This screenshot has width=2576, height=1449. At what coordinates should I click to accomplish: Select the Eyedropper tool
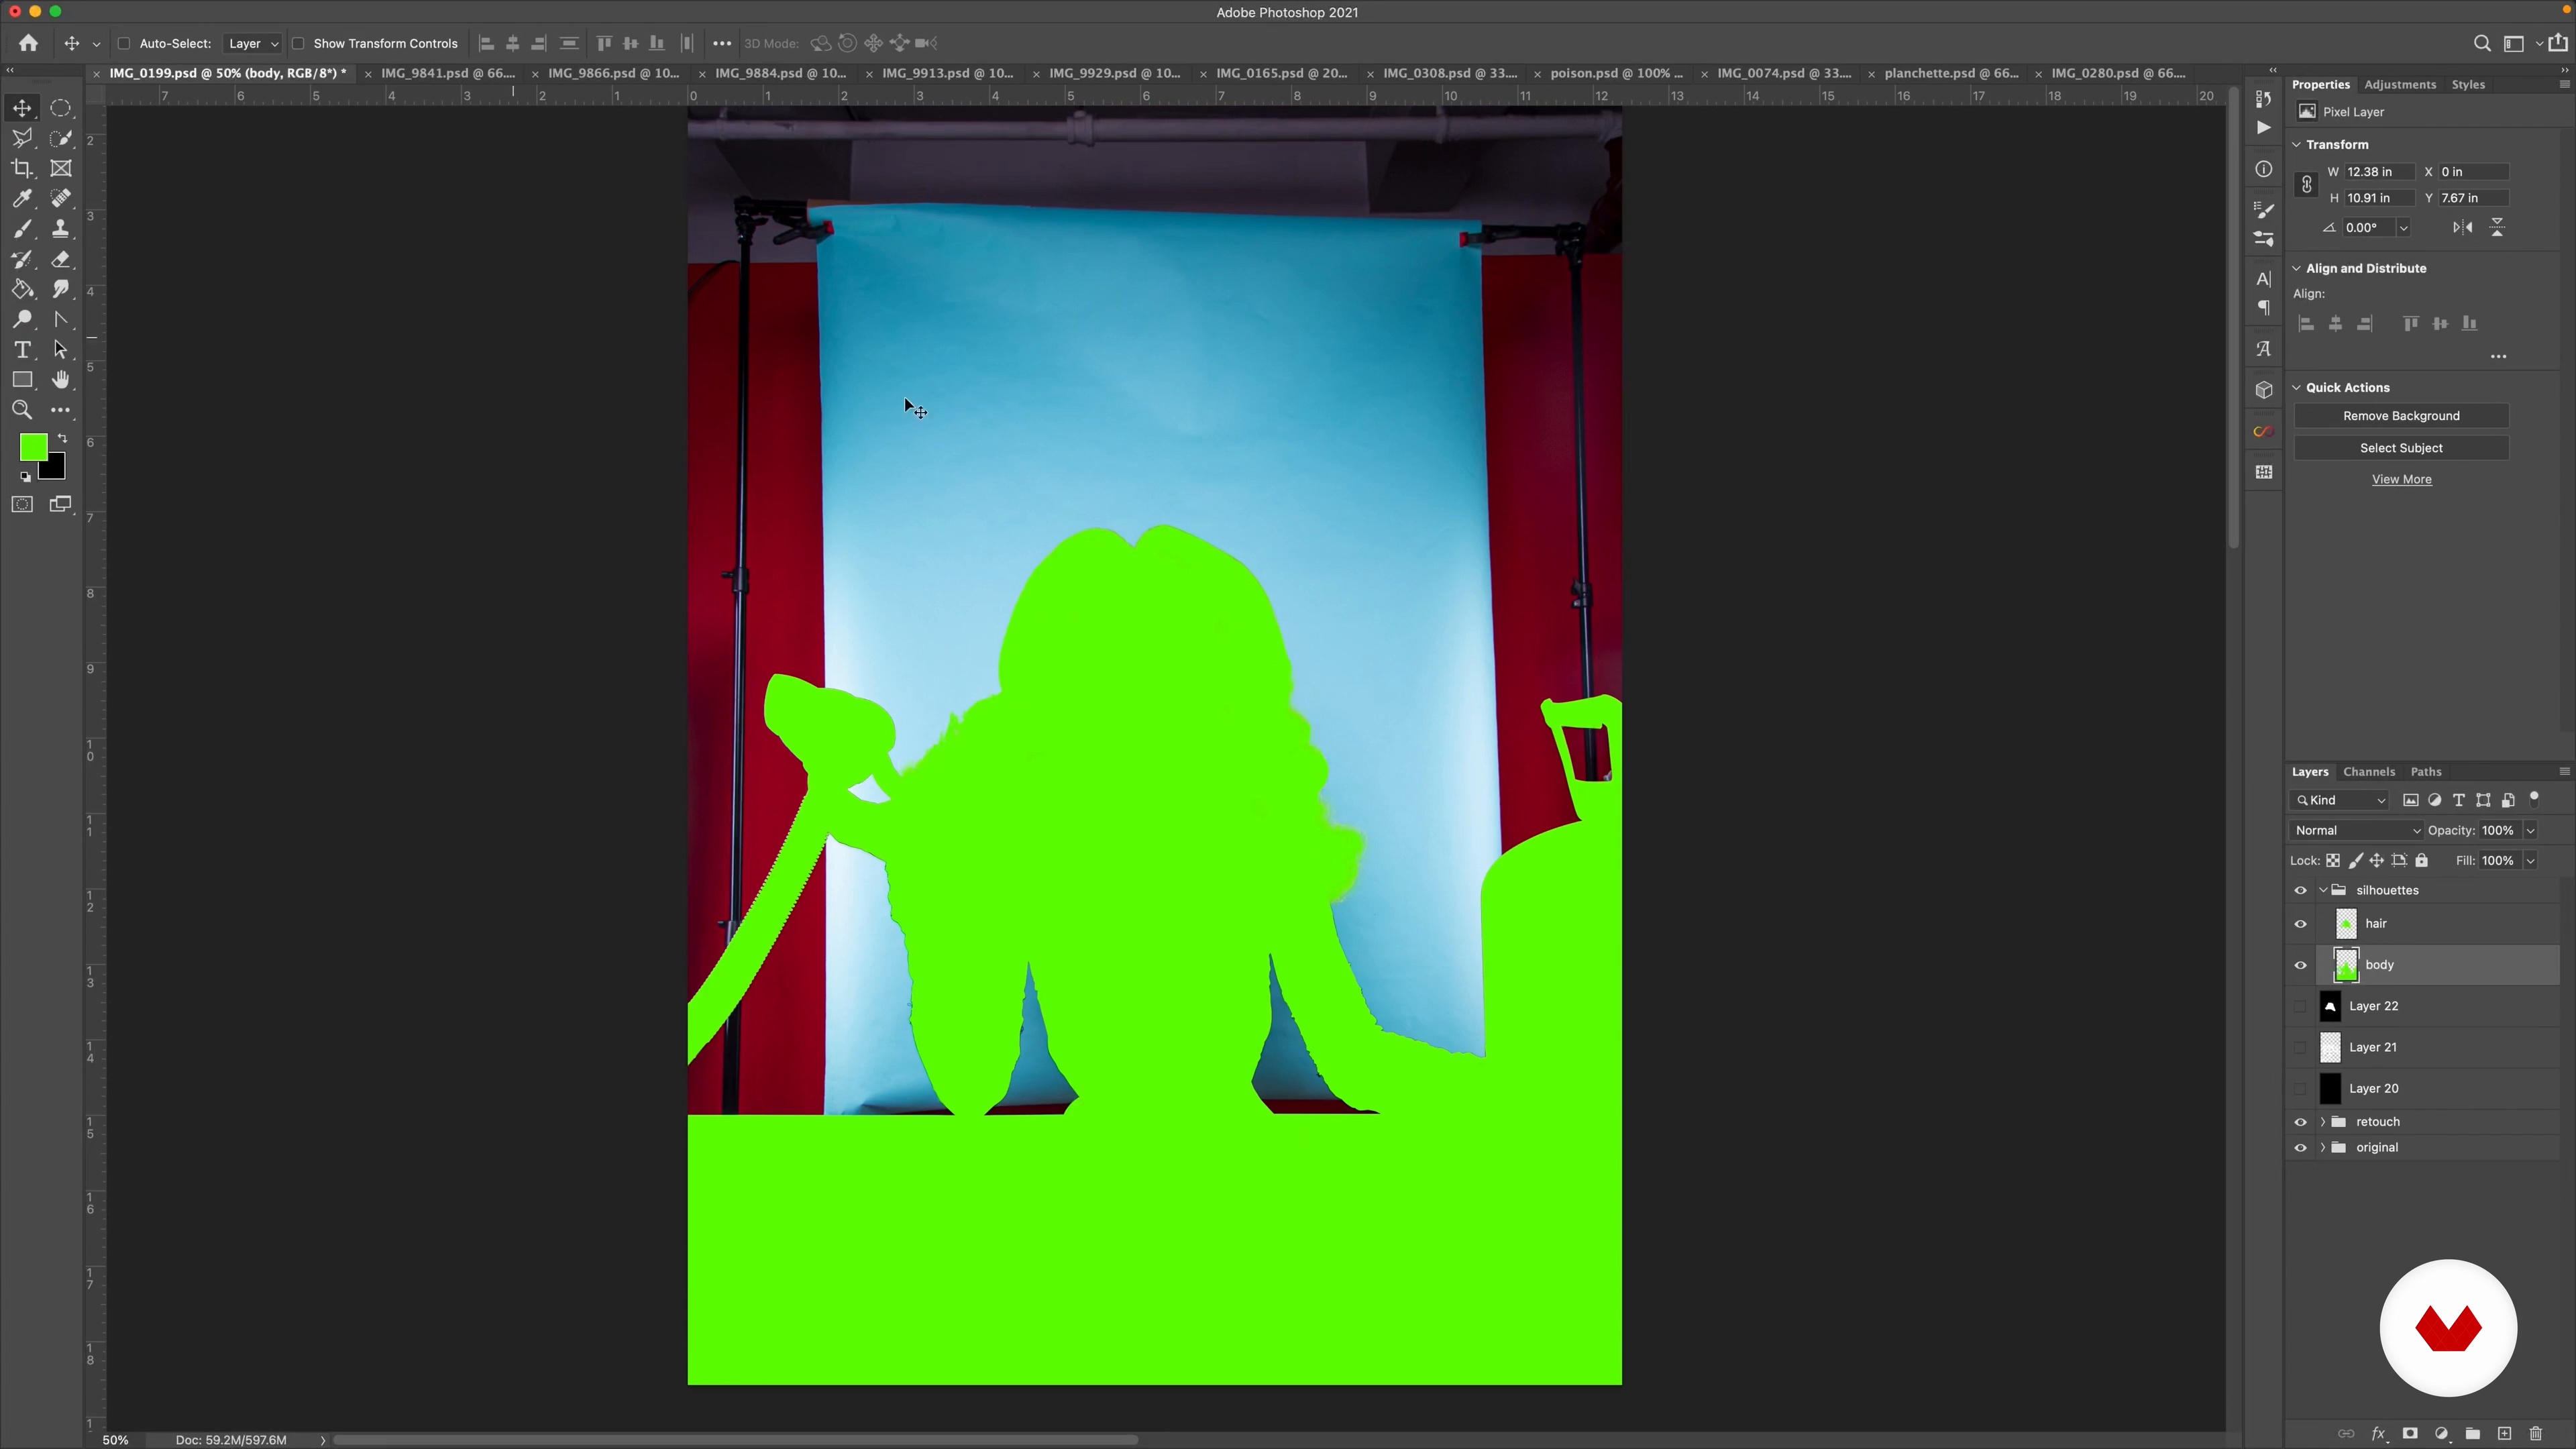[22, 198]
